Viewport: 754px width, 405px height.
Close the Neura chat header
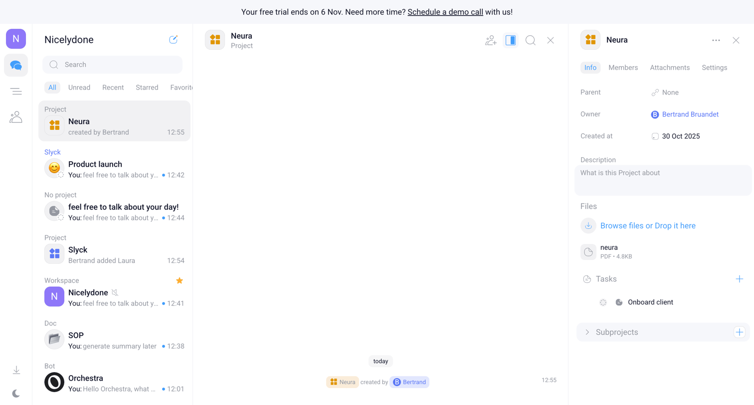point(551,40)
